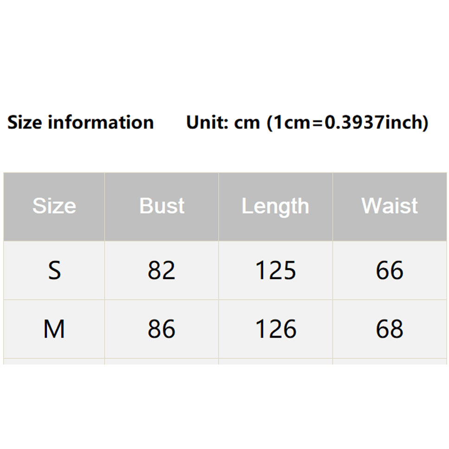Click the cut-off cell below waist value 68

390,361
